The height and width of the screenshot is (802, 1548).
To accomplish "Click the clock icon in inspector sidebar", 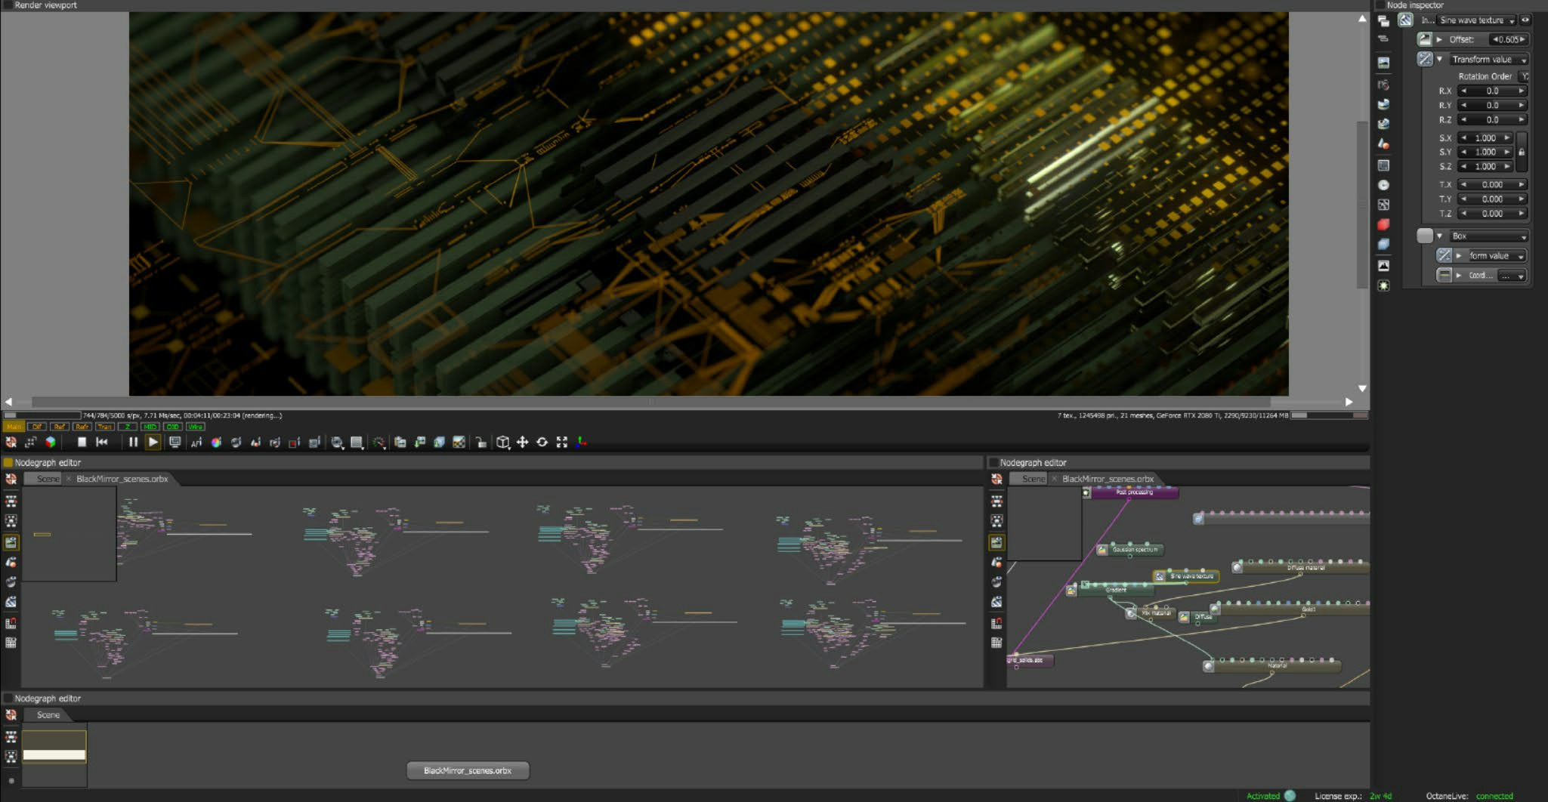I will coord(1383,185).
